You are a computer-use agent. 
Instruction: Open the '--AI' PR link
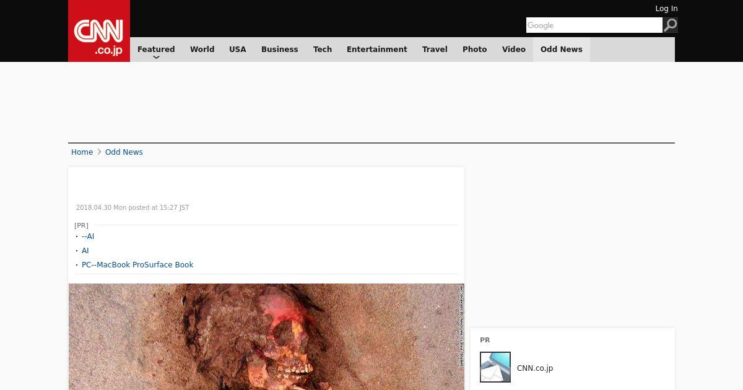click(88, 236)
